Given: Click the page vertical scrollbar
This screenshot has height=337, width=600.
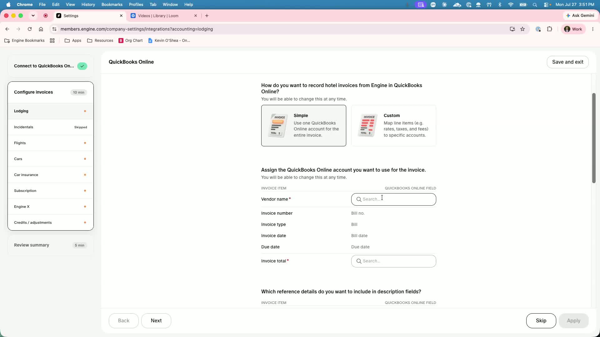Looking at the screenshot, I should coord(594,138).
